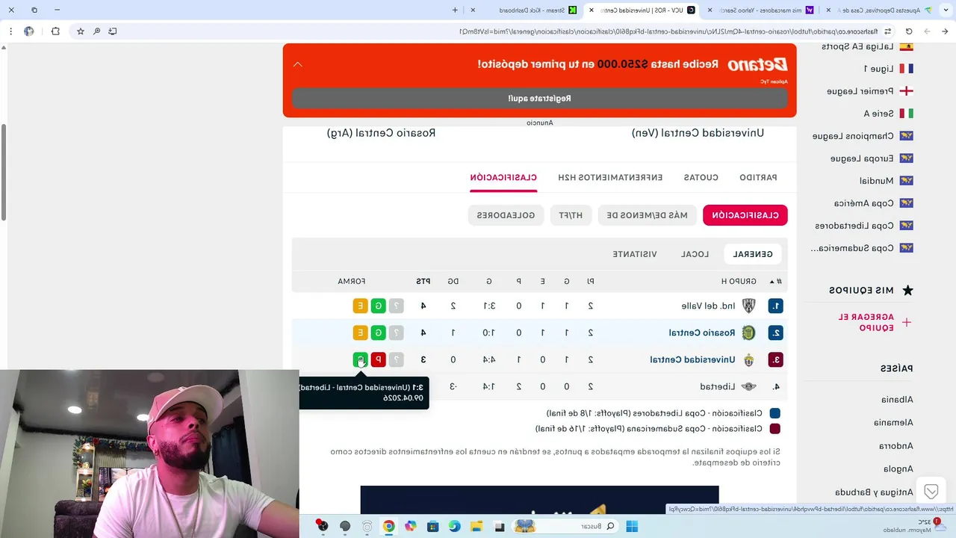Image resolution: width=956 pixels, height=538 pixels.
Task: Open the Universidad Central team link in standings
Action: pos(692,359)
